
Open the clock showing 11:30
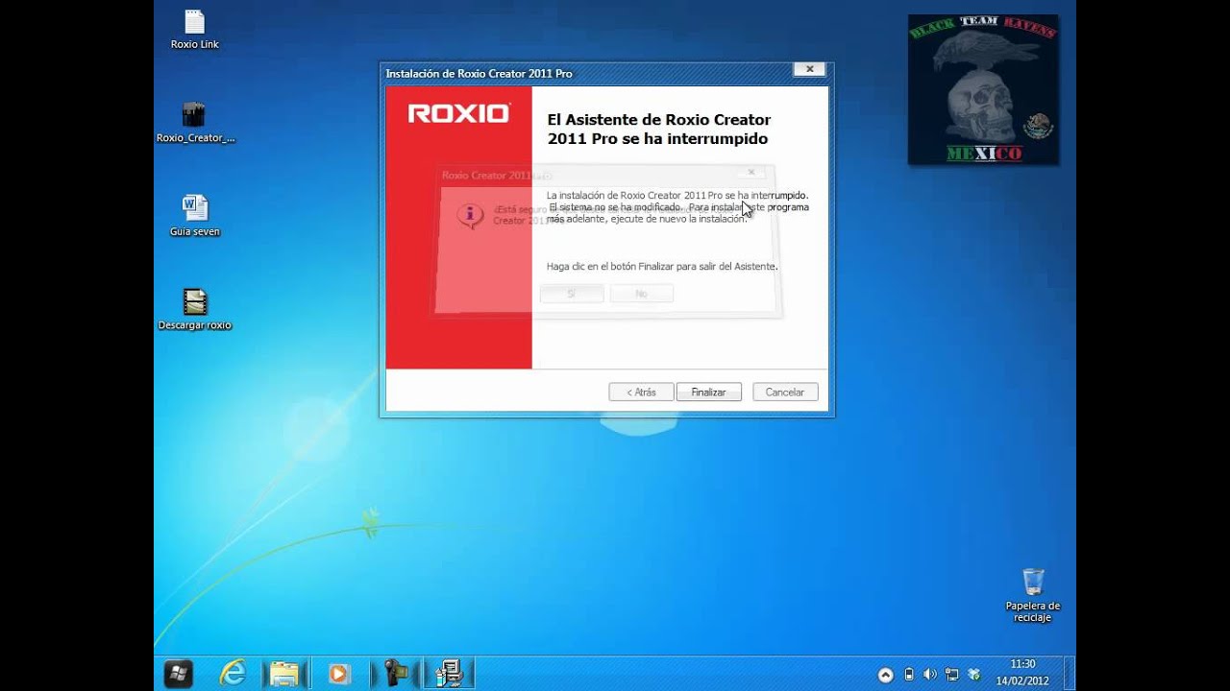(1022, 664)
